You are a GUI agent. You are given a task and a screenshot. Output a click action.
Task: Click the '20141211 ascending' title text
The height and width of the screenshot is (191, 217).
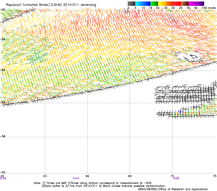coord(79,5)
